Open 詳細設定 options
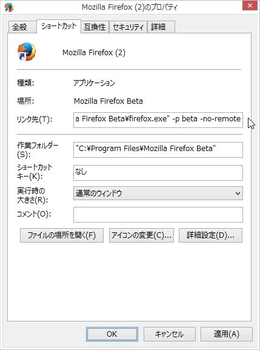The image size is (260, 350). [x=210, y=235]
